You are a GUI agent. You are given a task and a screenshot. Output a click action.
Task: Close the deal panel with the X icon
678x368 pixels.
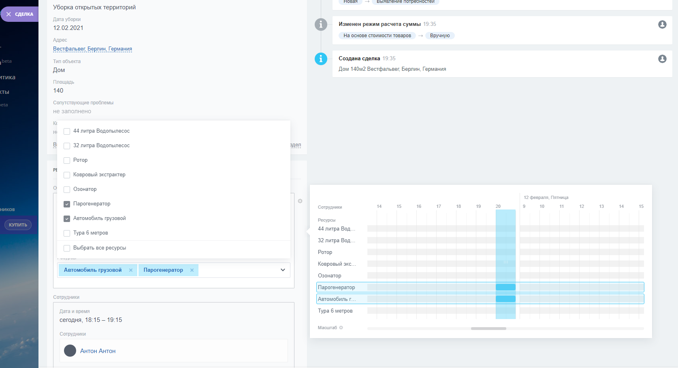[x=9, y=14]
